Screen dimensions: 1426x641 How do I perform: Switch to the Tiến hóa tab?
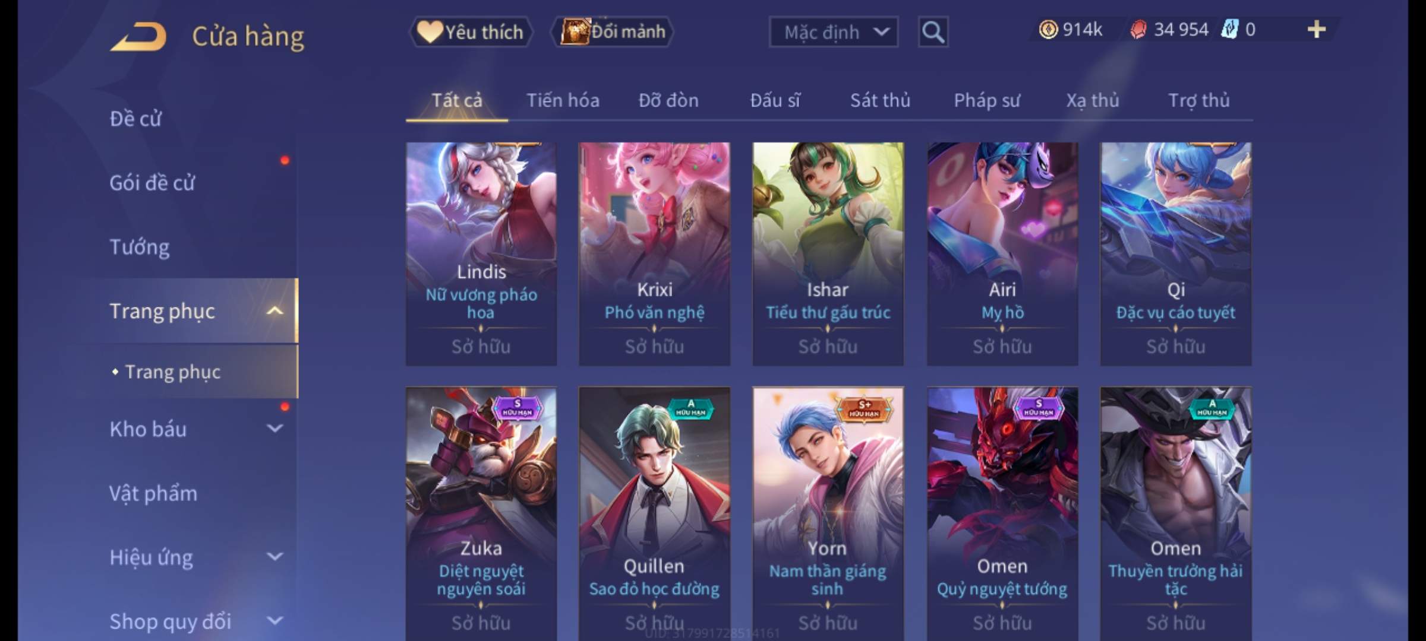(563, 100)
